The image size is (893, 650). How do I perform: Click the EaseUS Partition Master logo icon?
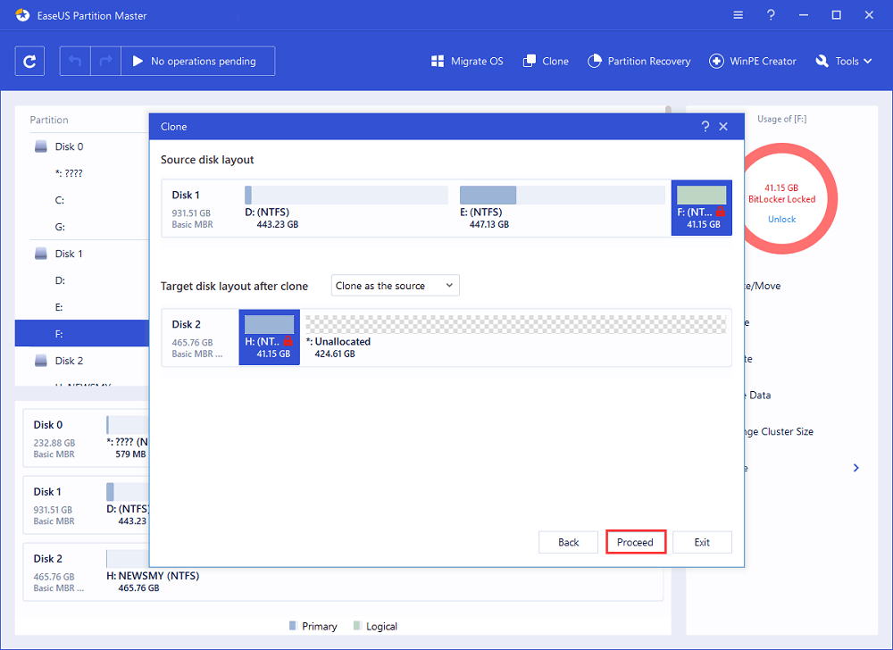coord(23,15)
